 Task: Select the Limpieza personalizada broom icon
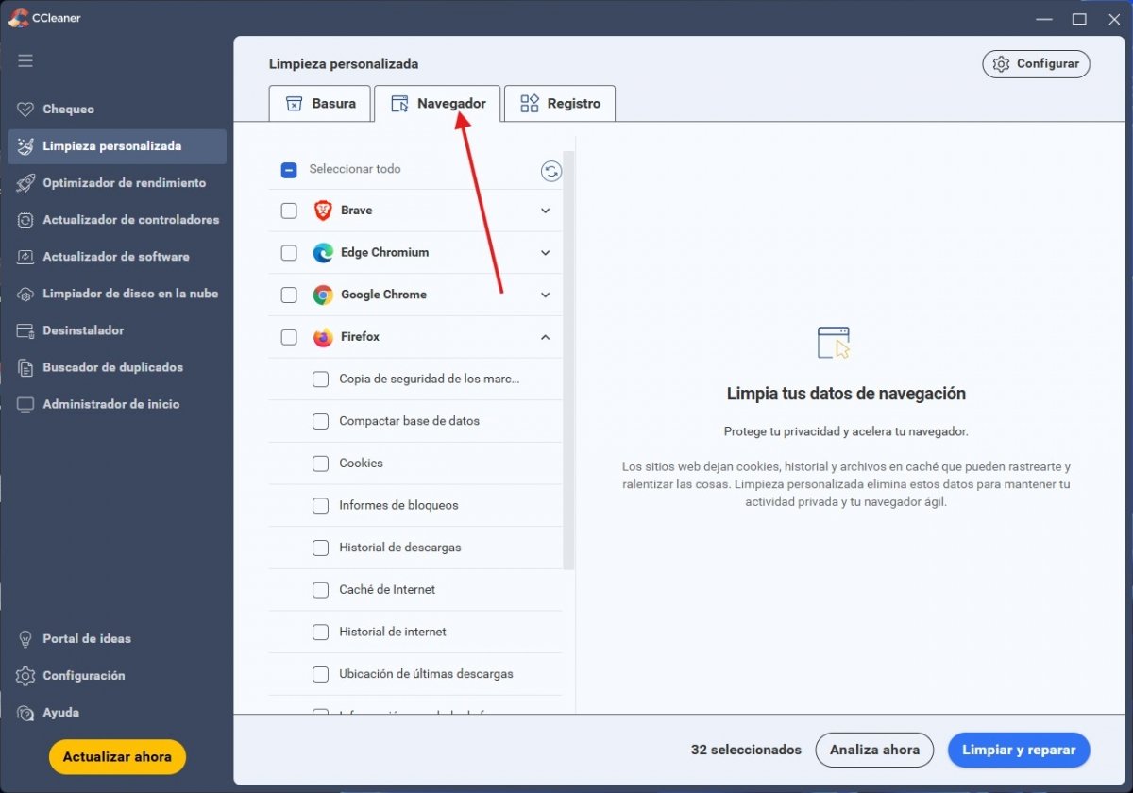click(25, 146)
